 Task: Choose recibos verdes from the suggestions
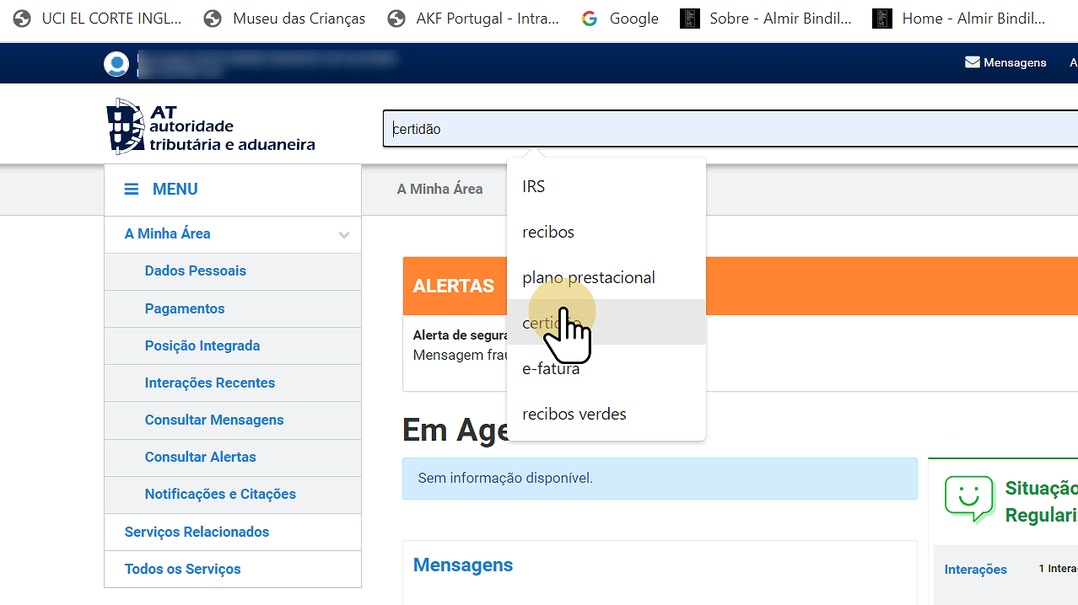pyautogui.click(x=574, y=415)
